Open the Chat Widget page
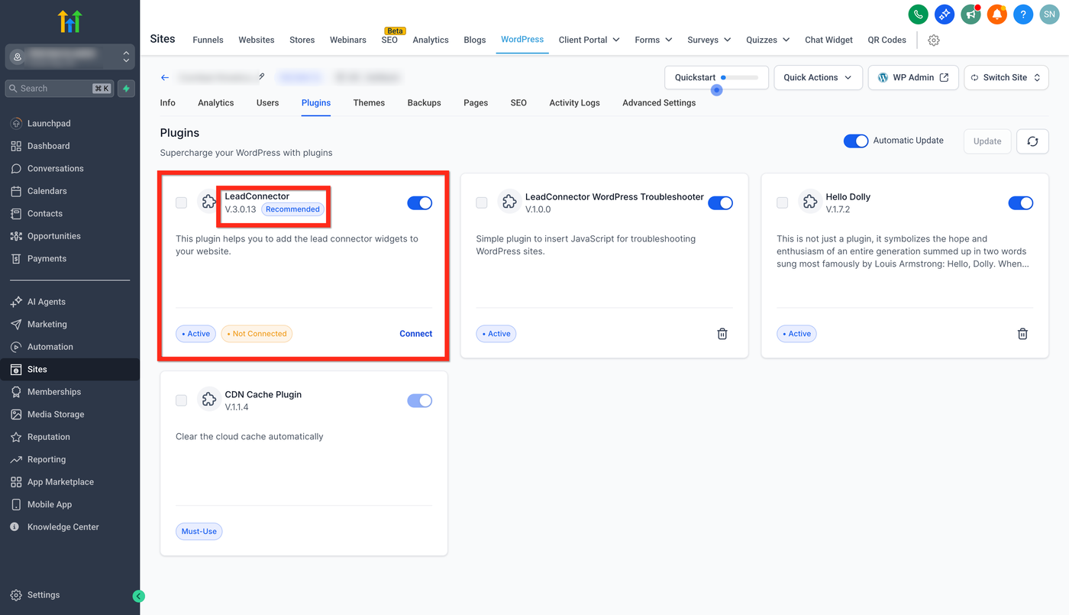The width and height of the screenshot is (1069, 615). click(828, 40)
